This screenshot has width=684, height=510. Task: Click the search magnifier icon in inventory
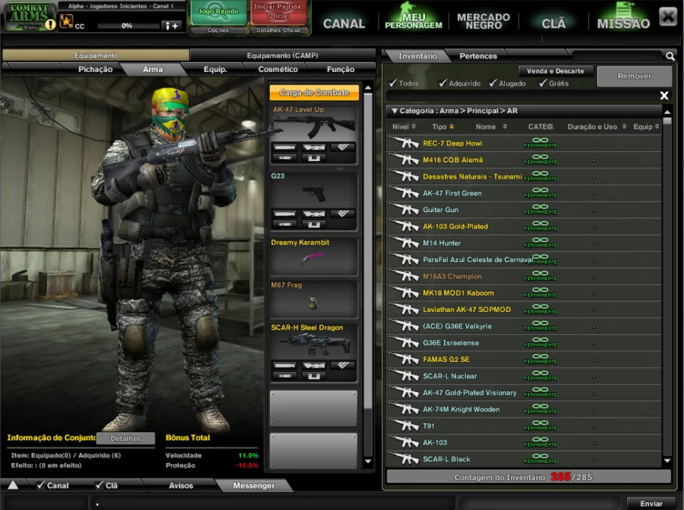[x=670, y=56]
